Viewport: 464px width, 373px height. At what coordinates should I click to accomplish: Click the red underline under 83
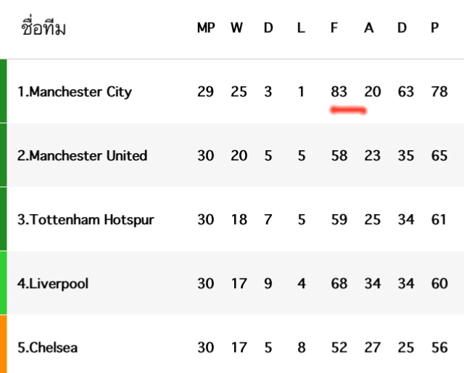coord(348,110)
